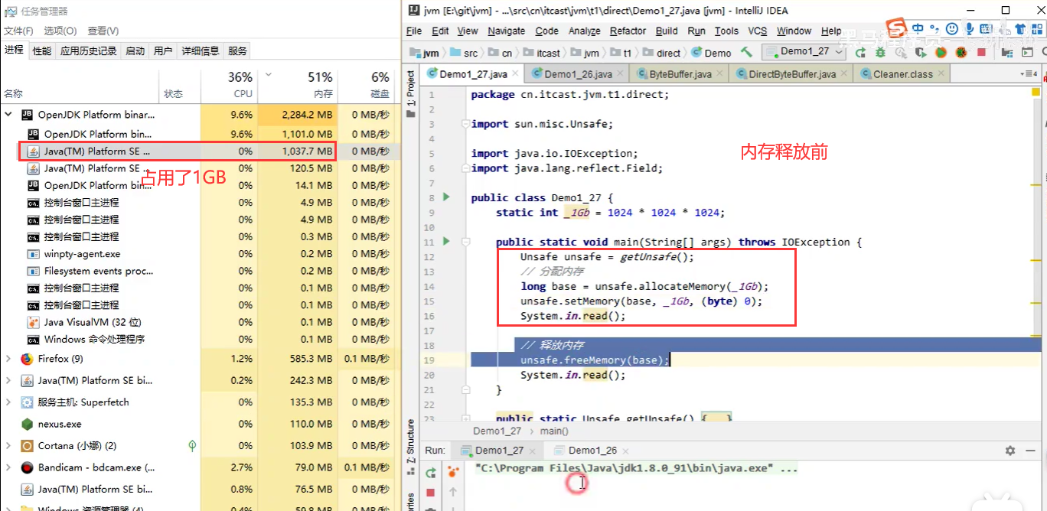The image size is (1047, 511).
Task: Close the Demo1_27.java editor tab
Action: tap(514, 74)
